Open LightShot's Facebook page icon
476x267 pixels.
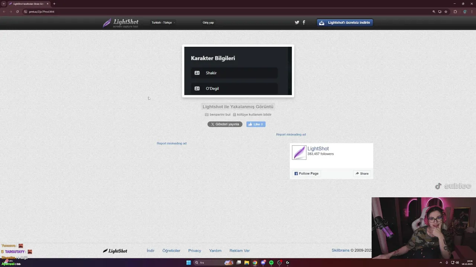click(304, 23)
